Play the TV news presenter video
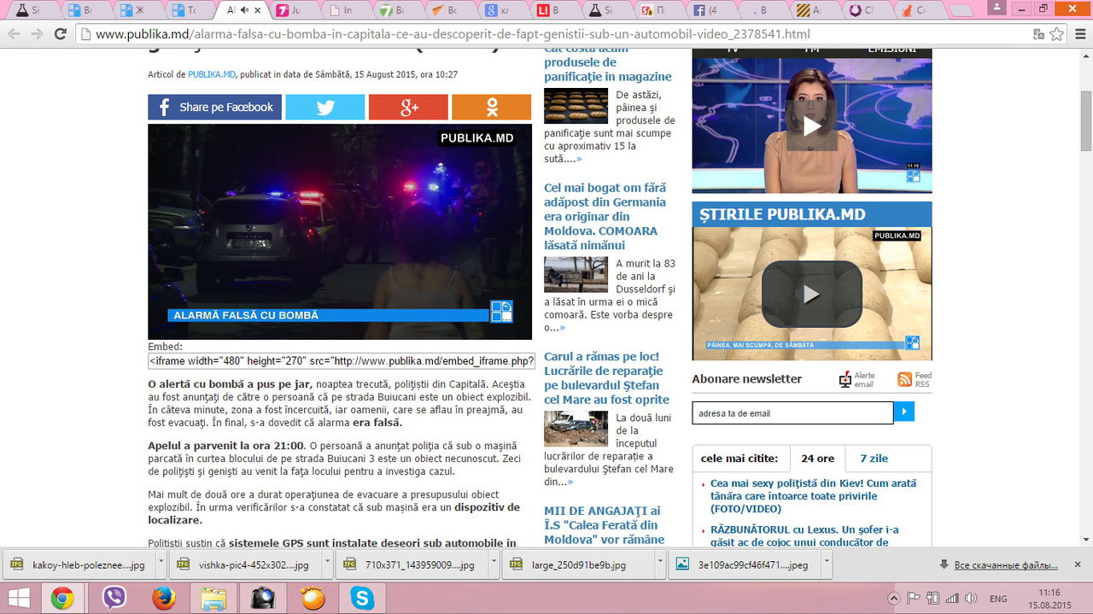1093x614 pixels. [x=811, y=126]
